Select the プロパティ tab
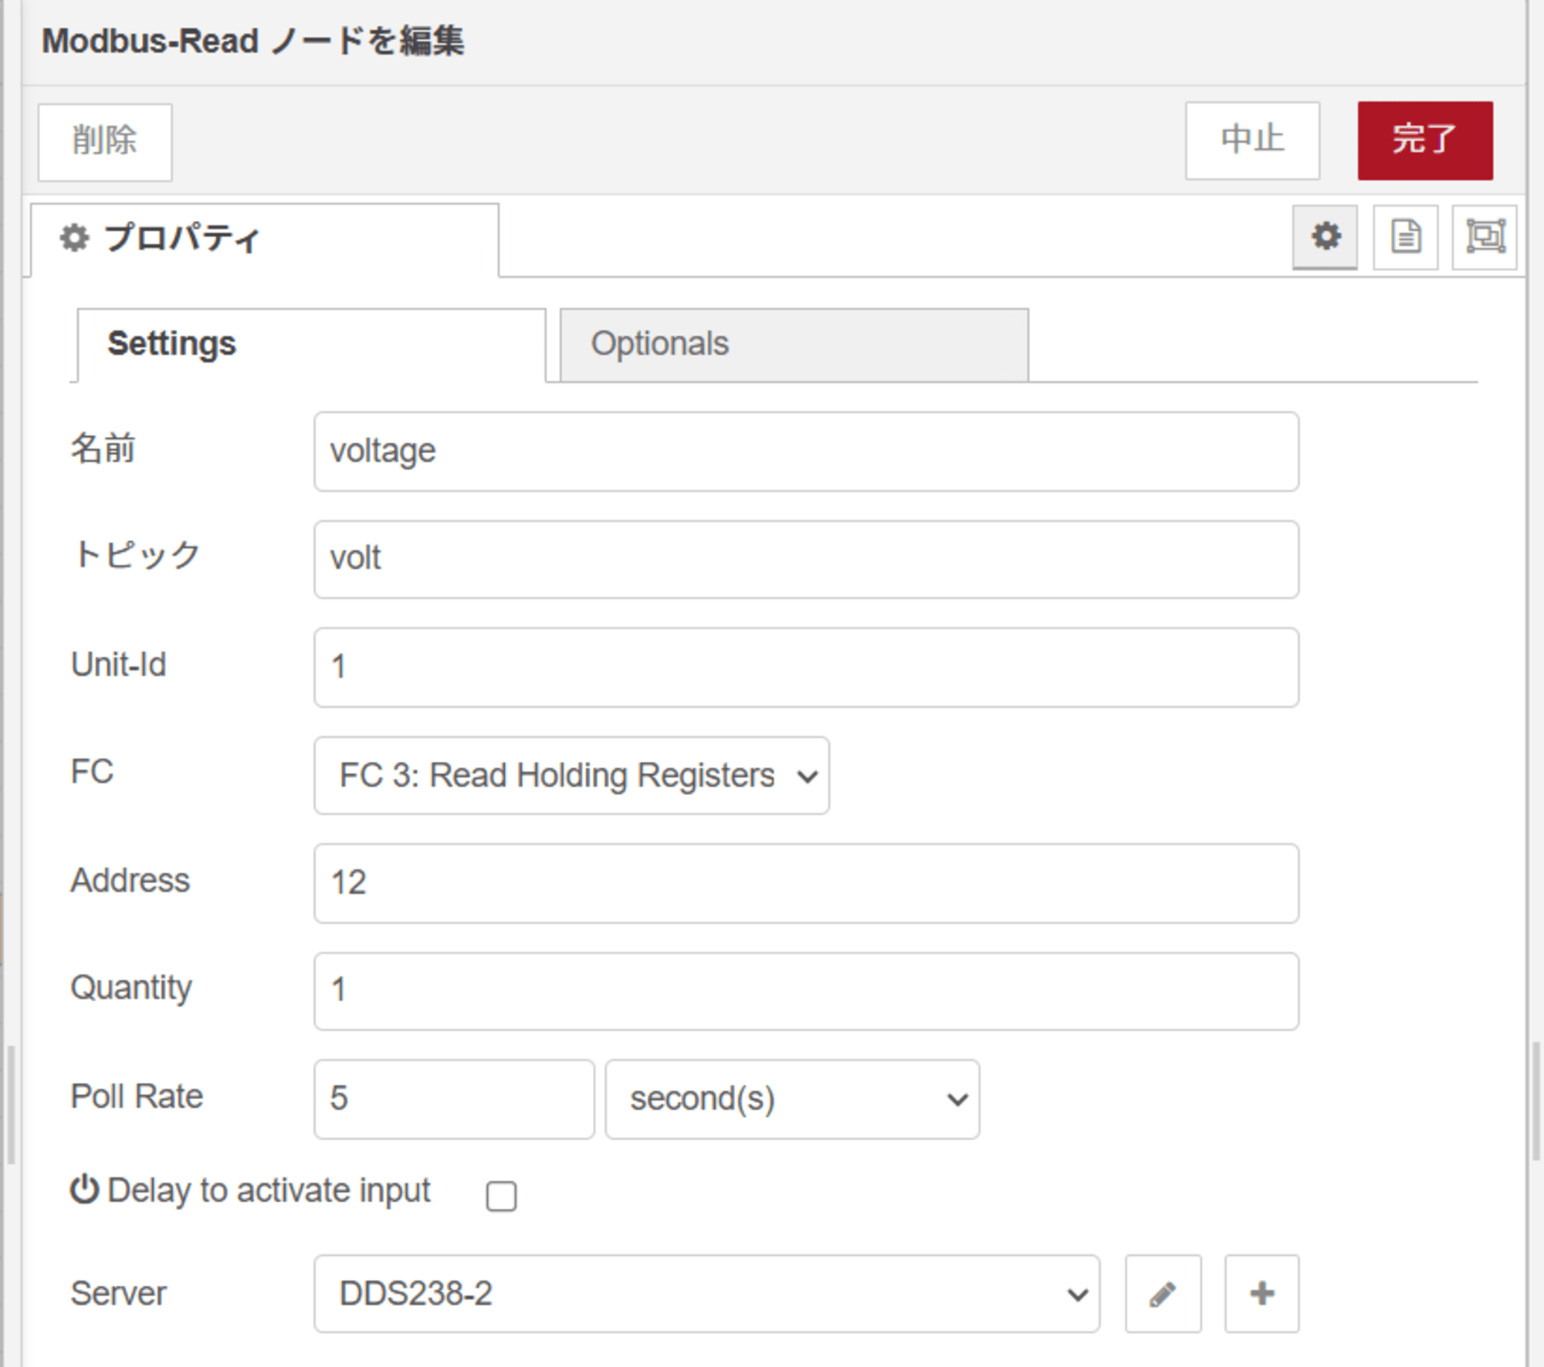 tap(265, 239)
